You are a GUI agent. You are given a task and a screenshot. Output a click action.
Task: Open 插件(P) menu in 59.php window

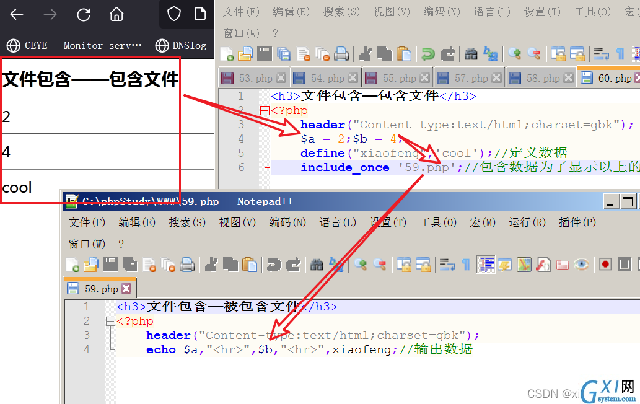click(x=577, y=222)
